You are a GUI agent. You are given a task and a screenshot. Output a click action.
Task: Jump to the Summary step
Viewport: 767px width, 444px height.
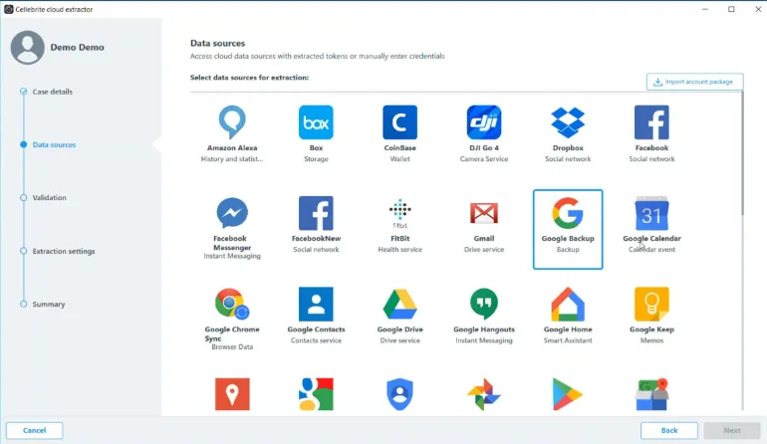(49, 305)
